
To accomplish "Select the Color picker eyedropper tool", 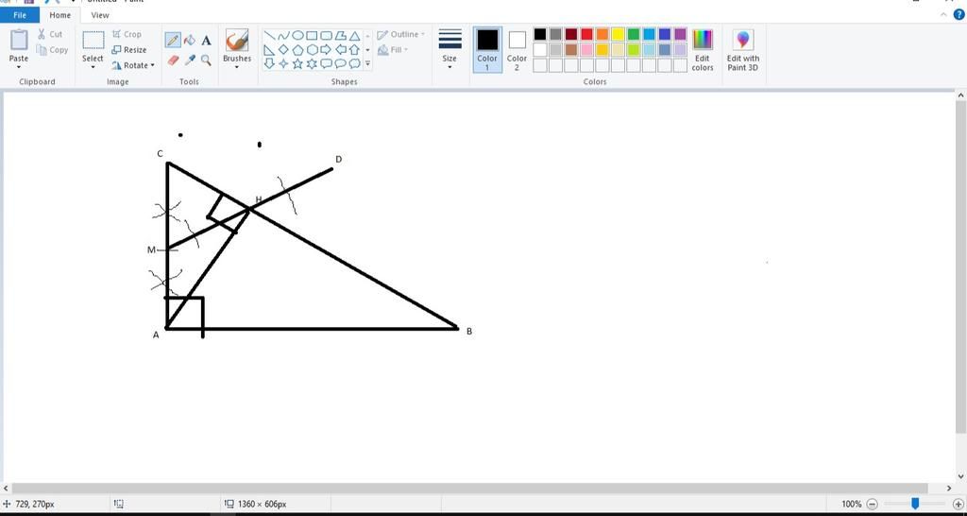I will tap(190, 60).
